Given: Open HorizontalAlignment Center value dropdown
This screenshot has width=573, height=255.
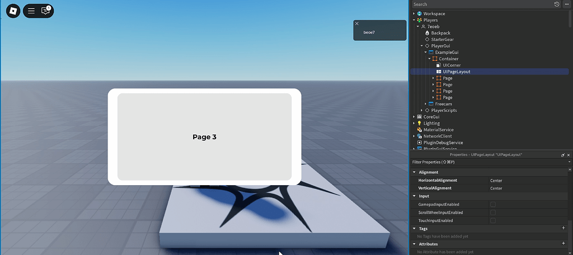Looking at the screenshot, I should [x=528, y=181].
